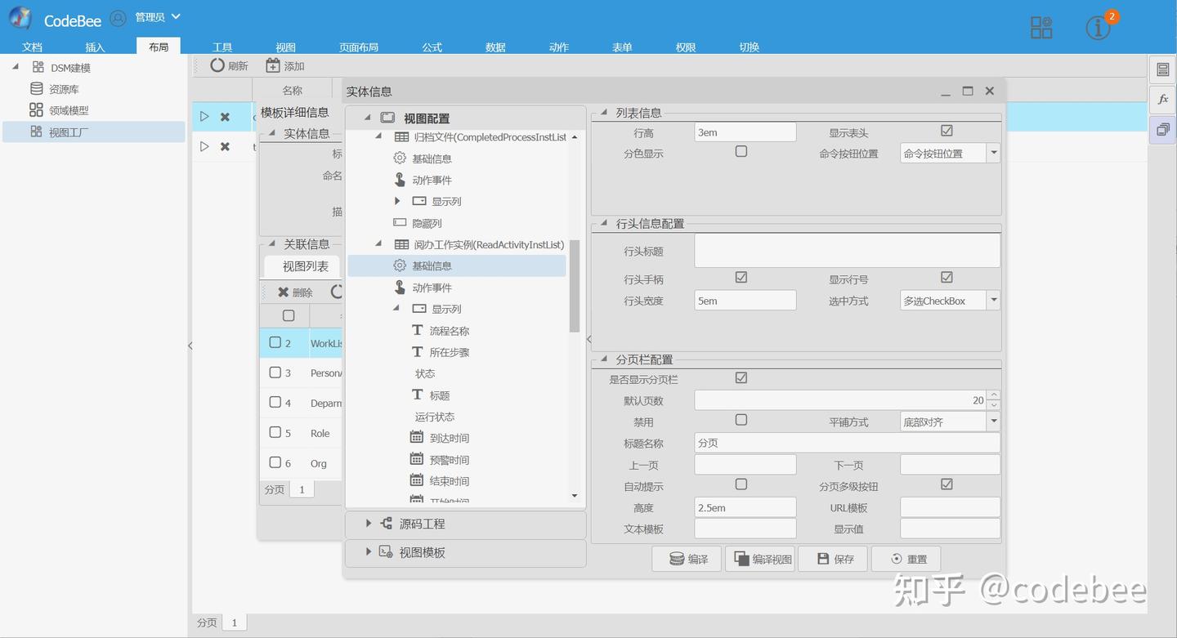Switch to the 布局 ribbon tab

[x=158, y=47]
